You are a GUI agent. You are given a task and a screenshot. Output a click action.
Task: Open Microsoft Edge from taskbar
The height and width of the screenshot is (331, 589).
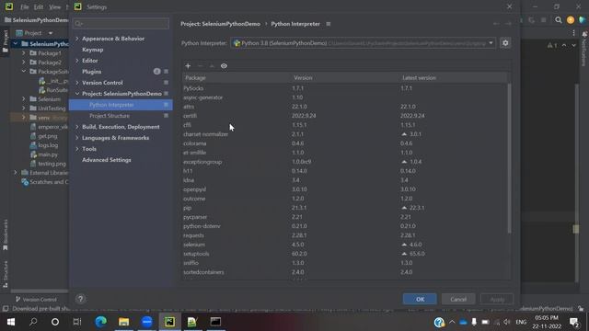pyautogui.click(x=100, y=322)
